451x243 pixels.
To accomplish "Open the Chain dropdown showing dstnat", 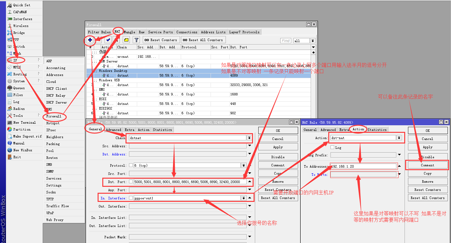I will coord(249,138).
